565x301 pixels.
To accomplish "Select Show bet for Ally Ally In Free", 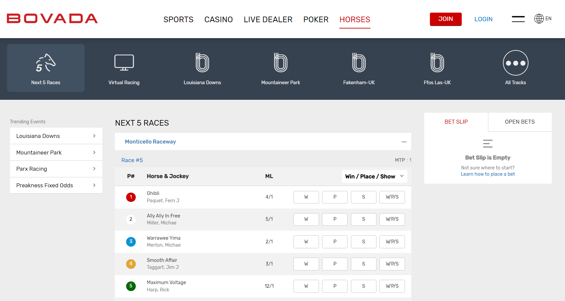I will click(x=363, y=219).
